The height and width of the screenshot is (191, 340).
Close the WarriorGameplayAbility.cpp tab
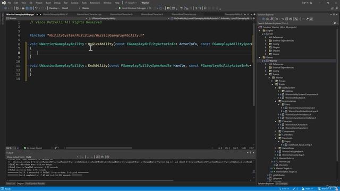pyautogui.click(x=40, y=14)
